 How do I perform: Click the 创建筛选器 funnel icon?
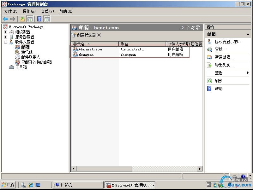(74, 35)
